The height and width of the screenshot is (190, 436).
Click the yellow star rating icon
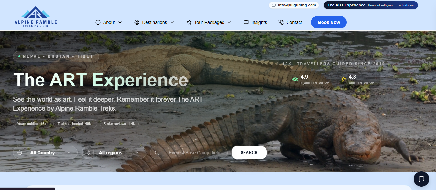pyautogui.click(x=343, y=79)
